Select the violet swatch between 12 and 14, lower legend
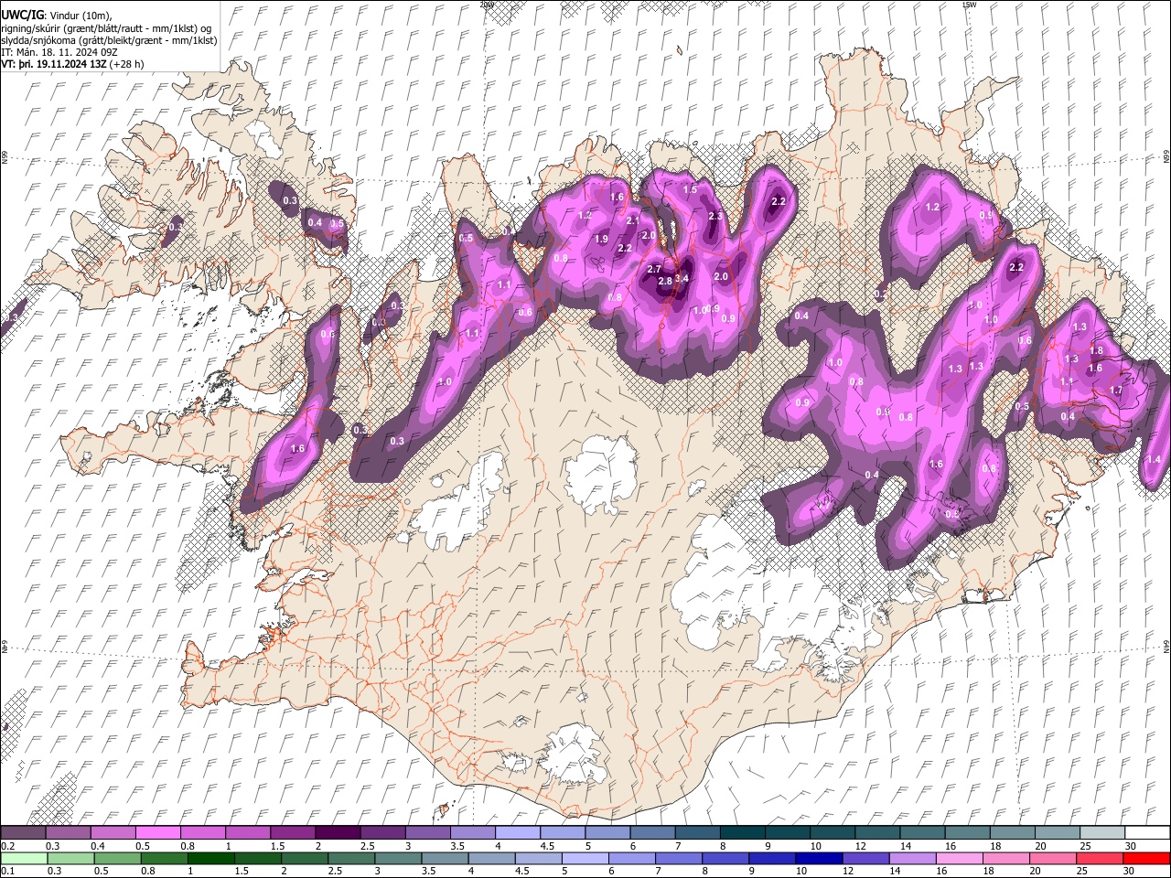 coord(865,858)
